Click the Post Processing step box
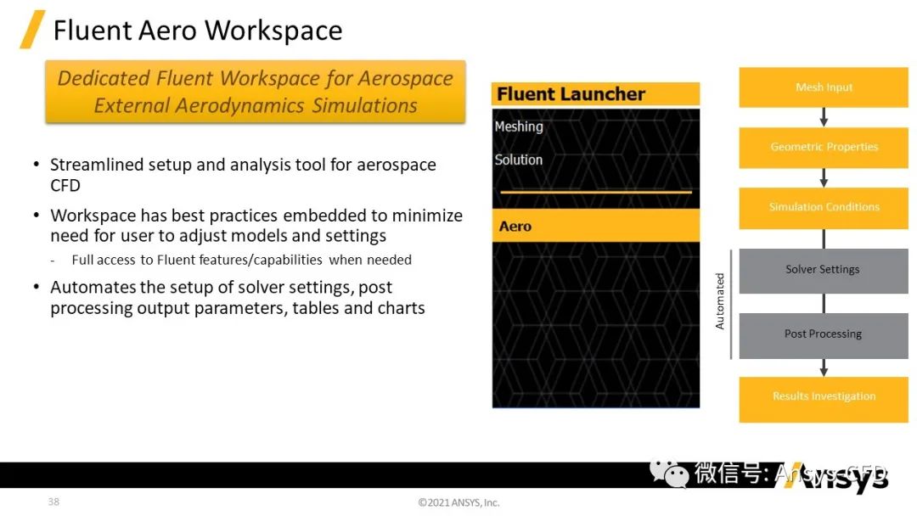This screenshot has height=516, width=917. 824,335
